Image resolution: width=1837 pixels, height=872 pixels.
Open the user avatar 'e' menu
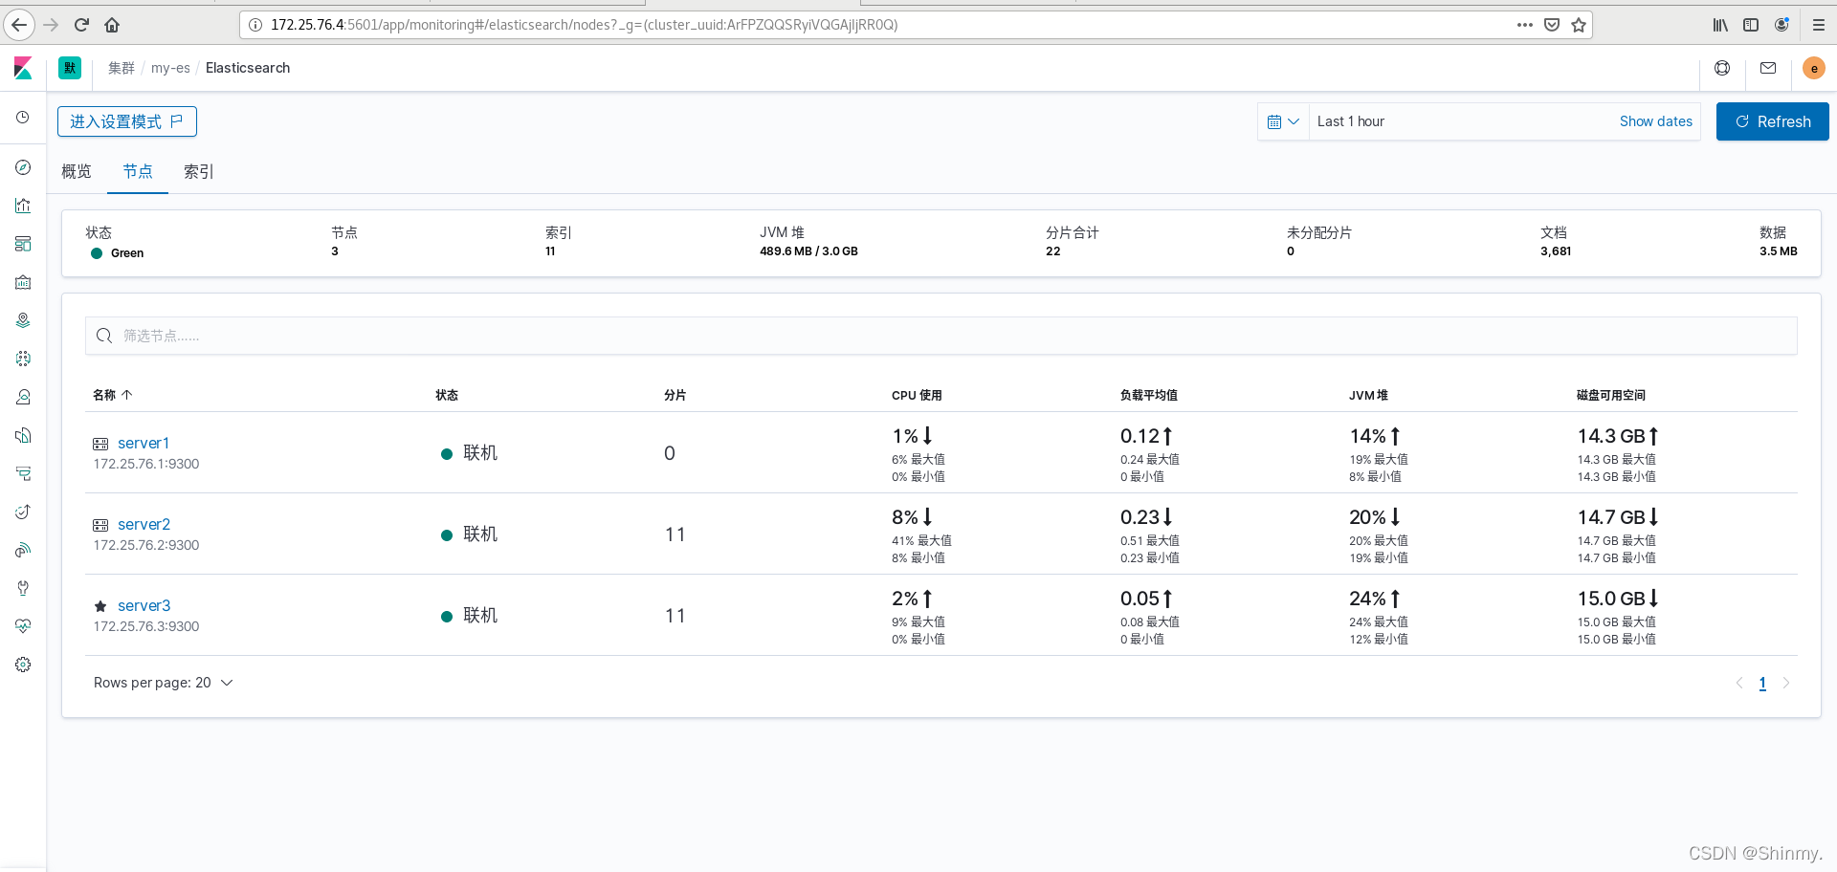click(x=1813, y=68)
